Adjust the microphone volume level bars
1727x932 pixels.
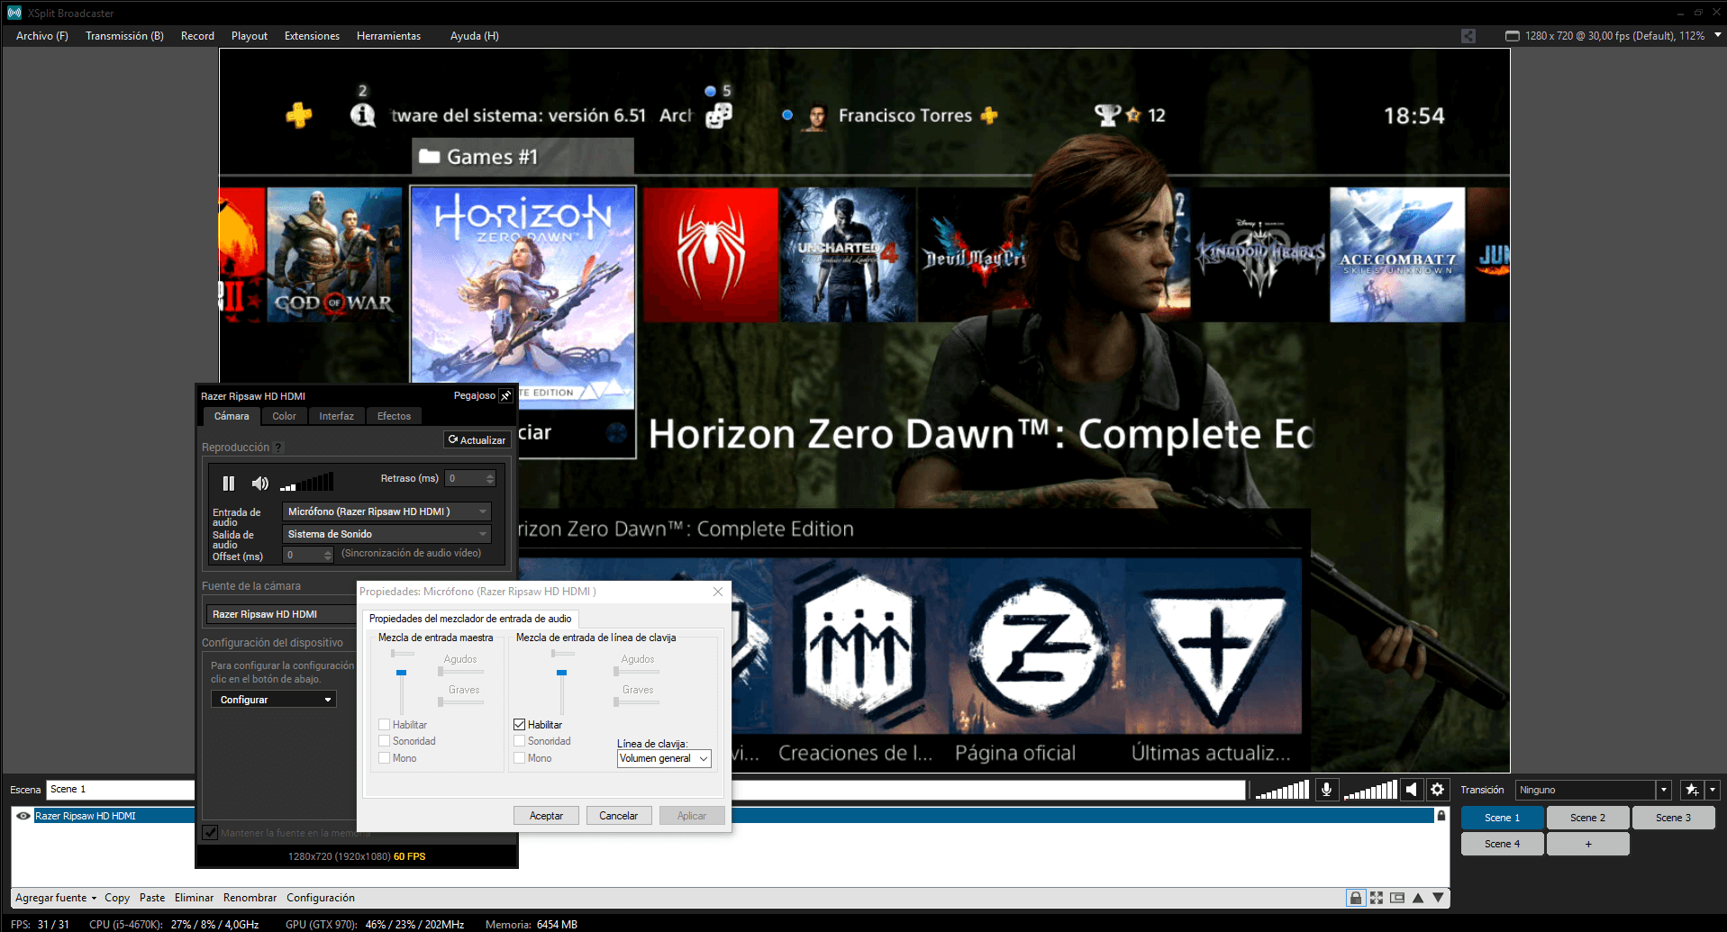point(1281,790)
